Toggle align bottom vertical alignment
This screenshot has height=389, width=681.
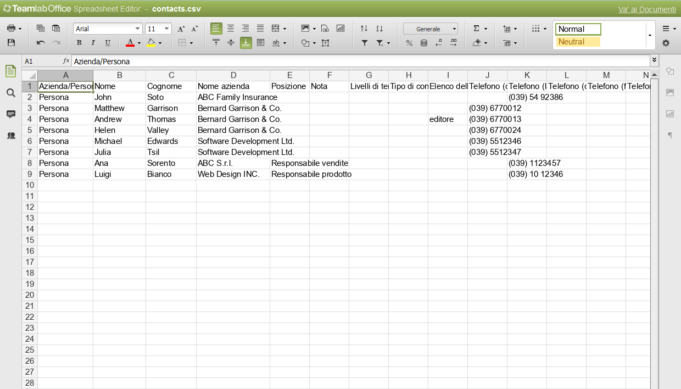246,43
